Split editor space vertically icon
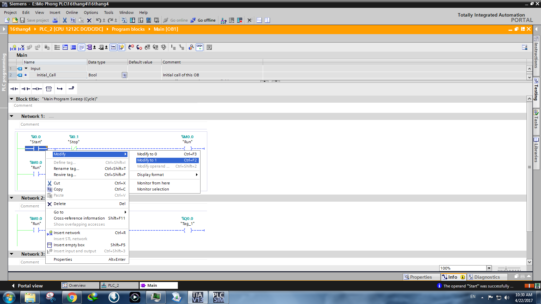Viewport: 541px width, 304px height. point(267,20)
